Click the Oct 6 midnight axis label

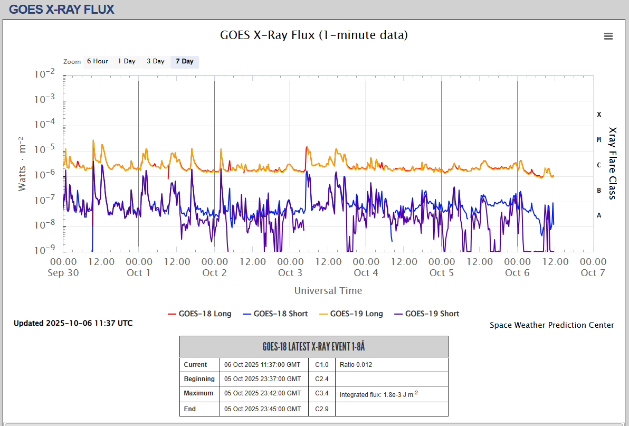(517, 262)
